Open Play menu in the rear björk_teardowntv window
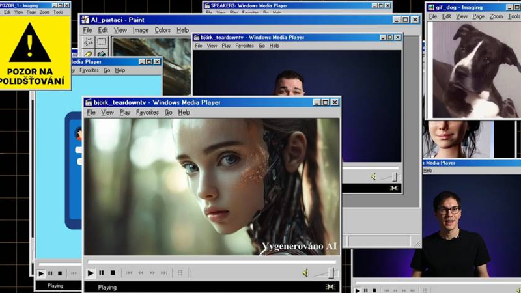Viewport: 521px width, 293px height. [x=226, y=46]
